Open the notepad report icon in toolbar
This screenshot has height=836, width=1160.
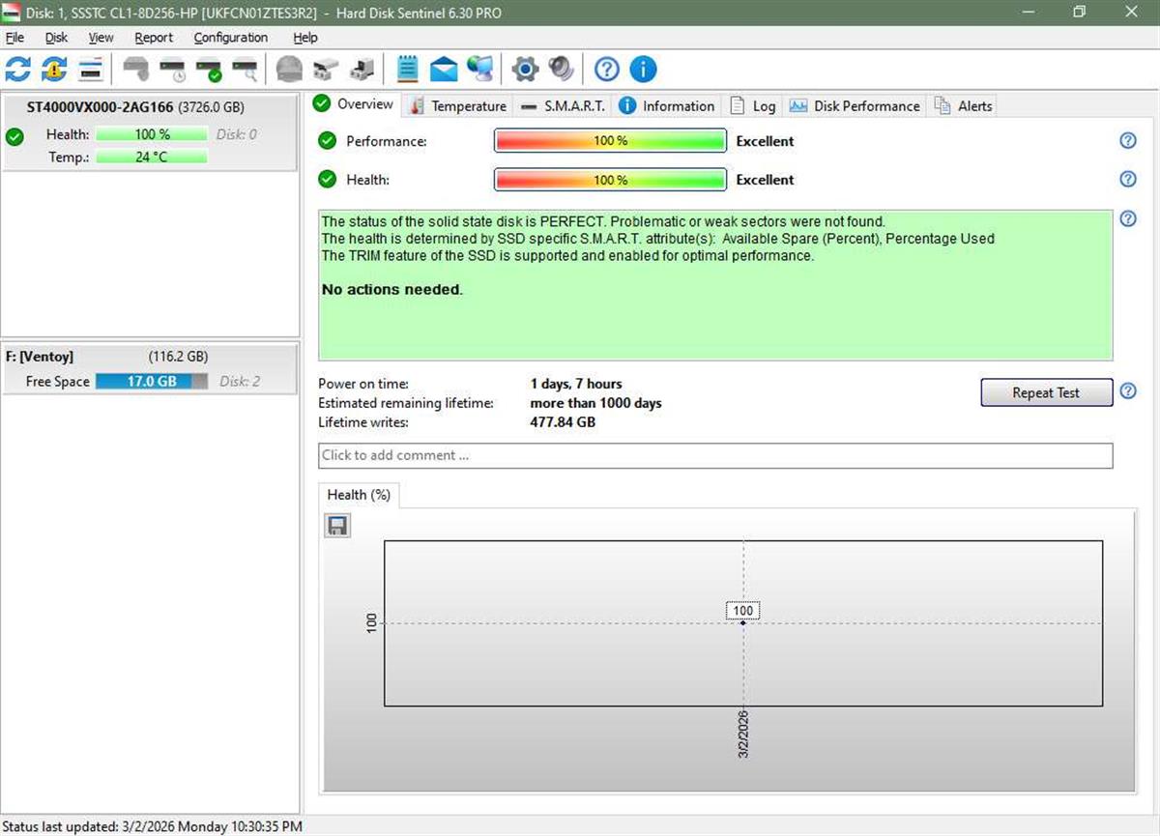tap(408, 69)
